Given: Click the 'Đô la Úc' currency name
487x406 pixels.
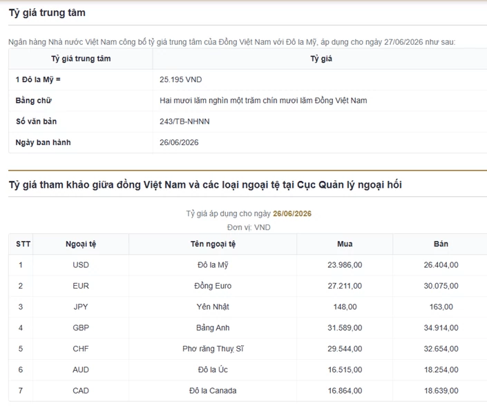Looking at the screenshot, I should pyautogui.click(x=213, y=369).
